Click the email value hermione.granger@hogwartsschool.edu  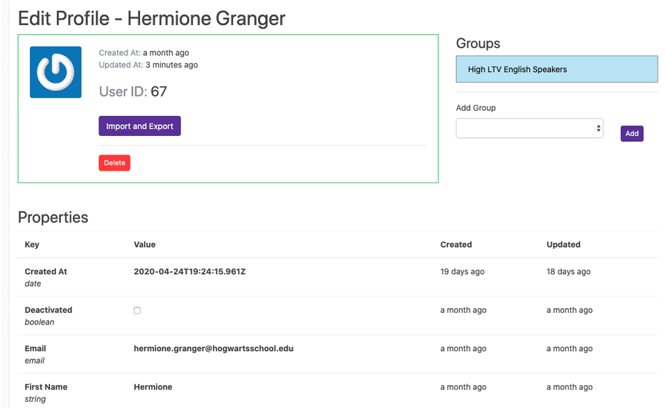[214, 348]
